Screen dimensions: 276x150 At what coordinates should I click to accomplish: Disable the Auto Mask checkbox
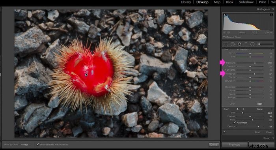point(235,122)
